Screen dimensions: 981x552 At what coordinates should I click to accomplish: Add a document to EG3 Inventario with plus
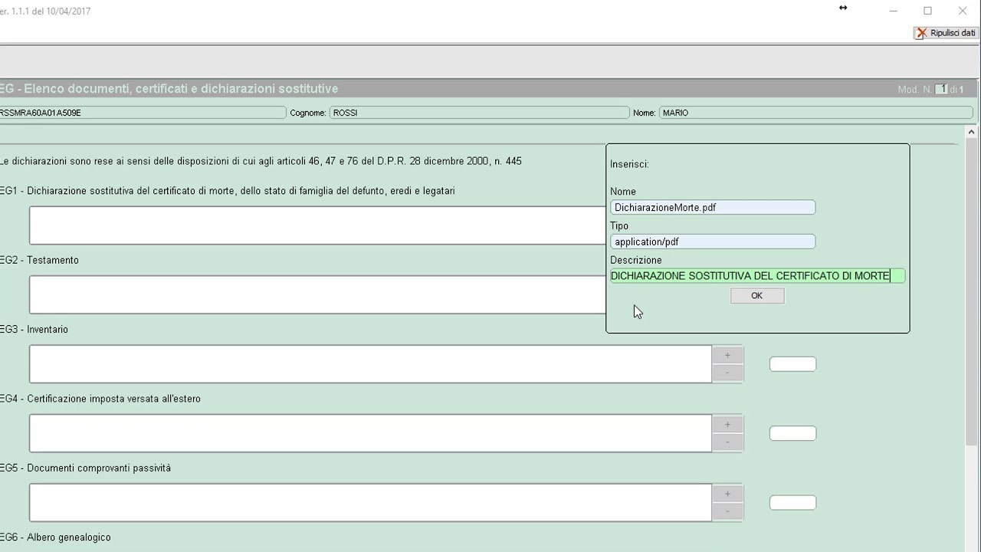(x=727, y=355)
